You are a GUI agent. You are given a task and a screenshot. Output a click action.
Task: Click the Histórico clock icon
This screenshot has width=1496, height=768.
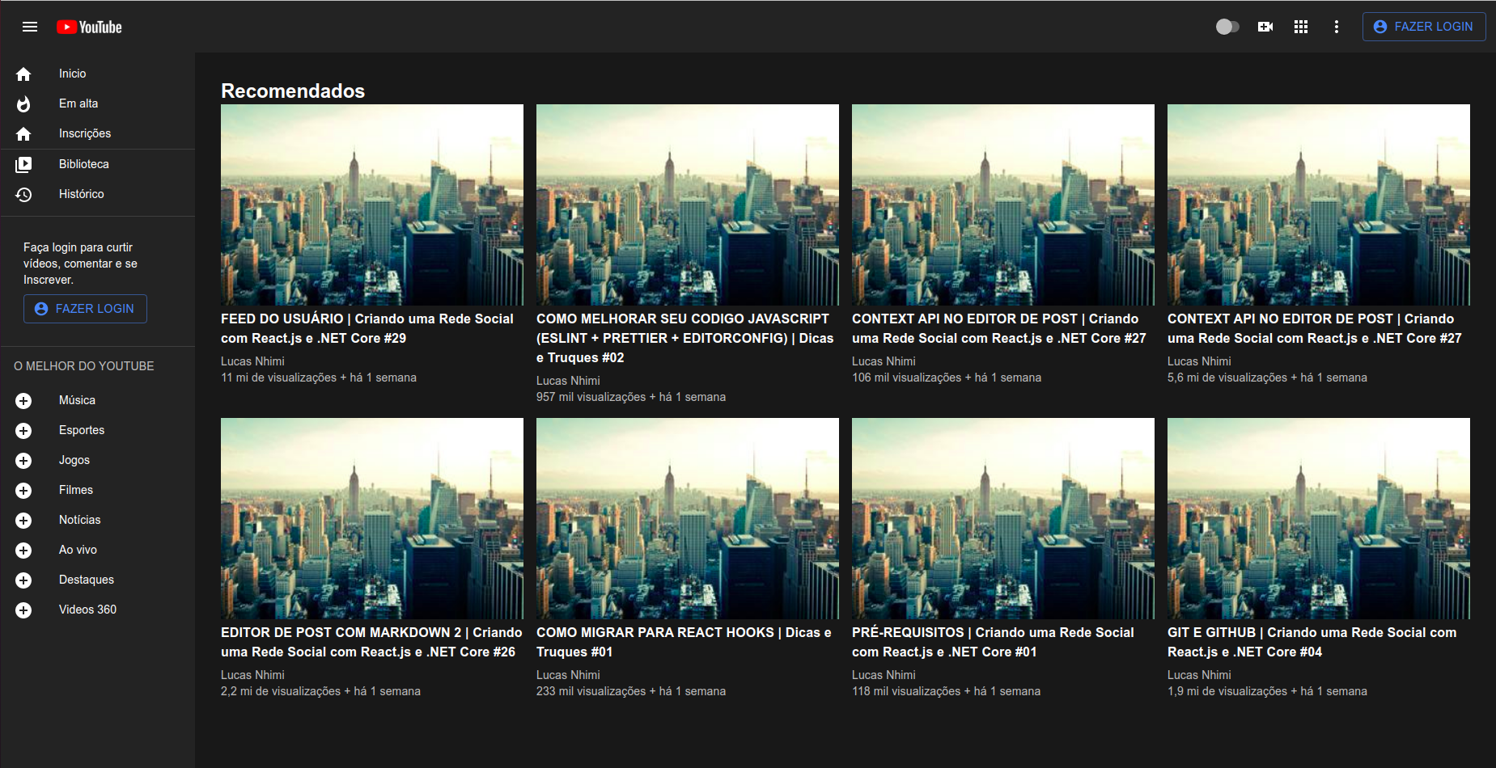24,194
